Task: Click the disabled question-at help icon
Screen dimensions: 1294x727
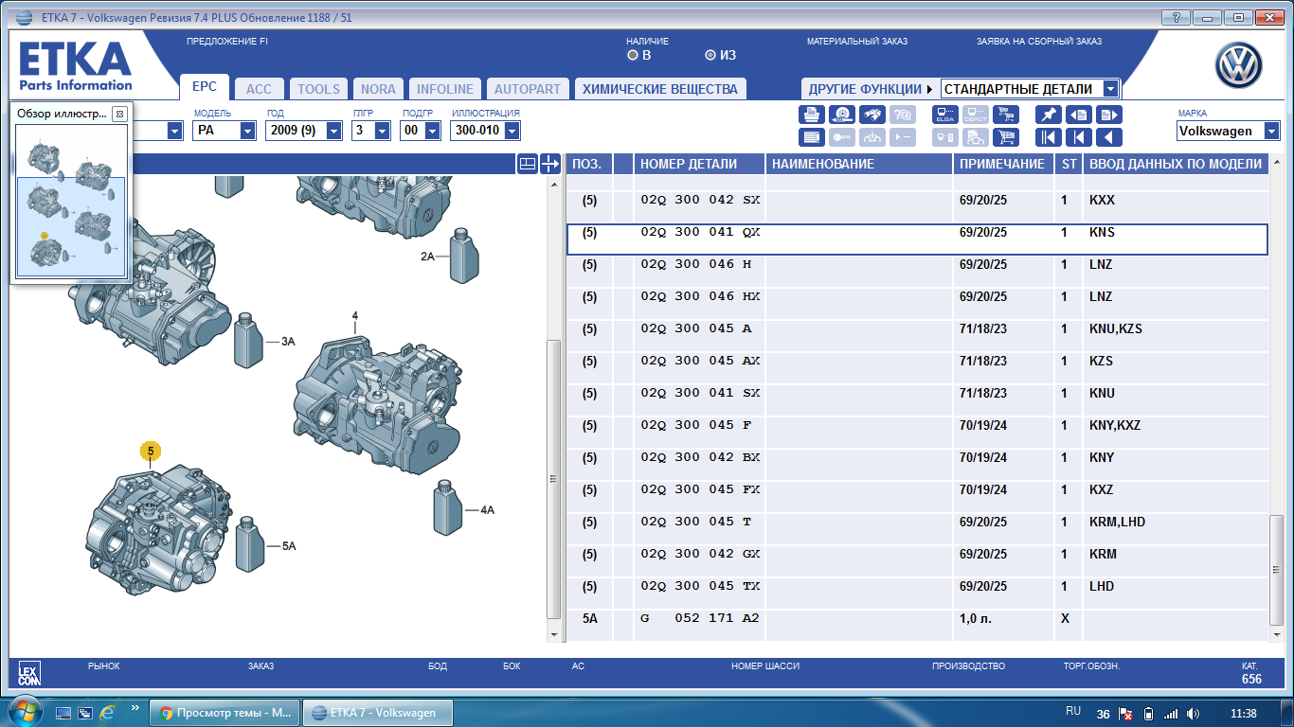Action: pyautogui.click(x=903, y=115)
